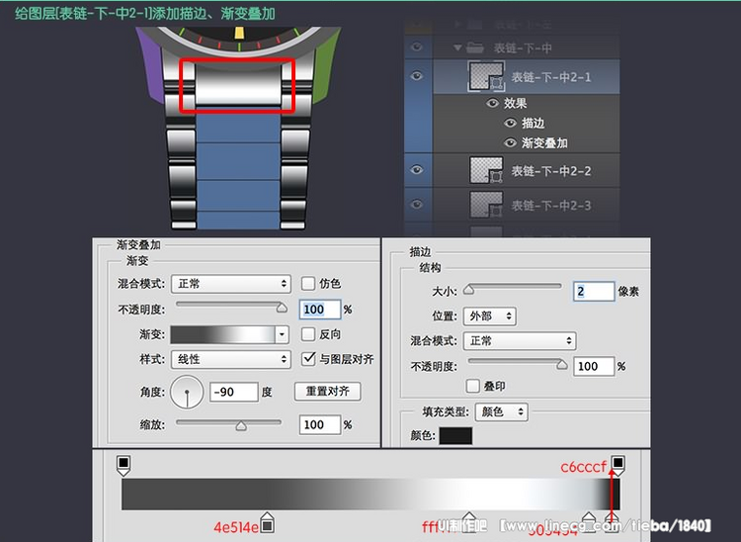Select the 4e514e color stop
Screen dimensions: 741x542
click(268, 522)
